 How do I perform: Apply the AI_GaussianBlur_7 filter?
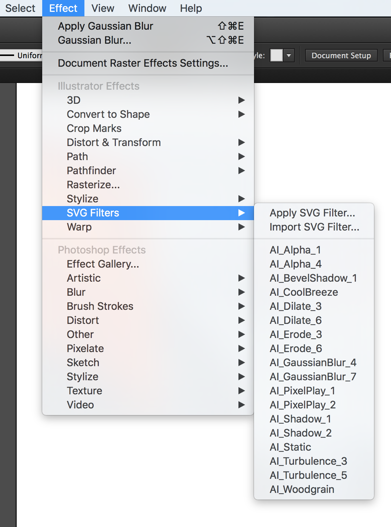click(x=313, y=377)
